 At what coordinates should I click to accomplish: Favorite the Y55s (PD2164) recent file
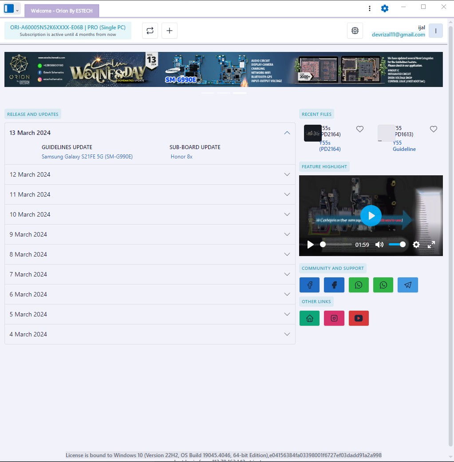tap(360, 129)
